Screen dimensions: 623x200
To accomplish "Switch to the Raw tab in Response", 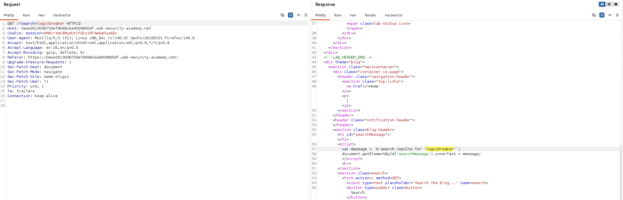I will coord(338,15).
